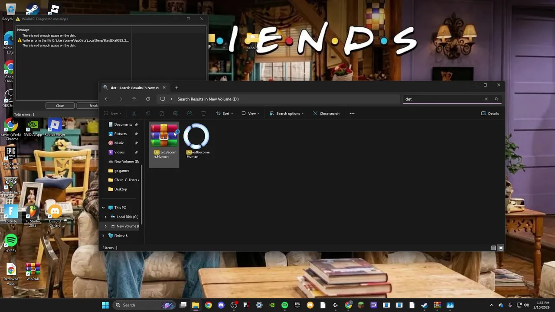
Task: Select the FL Studio 2025 desktop icon
Action: point(33,216)
